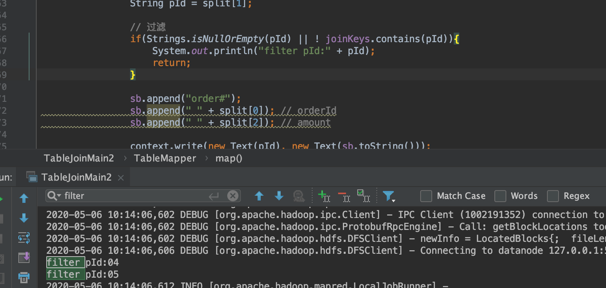Image resolution: width=606 pixels, height=288 pixels.
Task: Click the IPC Client (1002191352) log line
Action: [x=325, y=215]
